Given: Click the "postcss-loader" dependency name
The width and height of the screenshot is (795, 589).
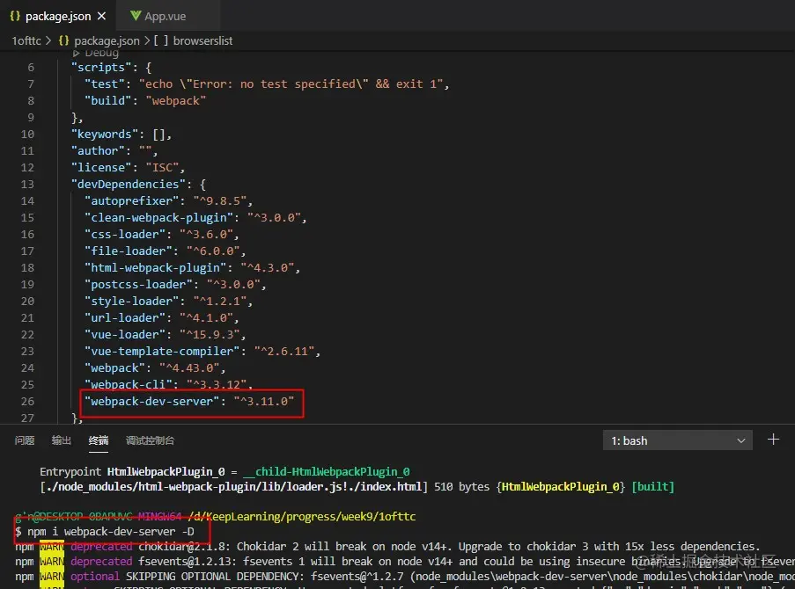Looking at the screenshot, I should [138, 285].
